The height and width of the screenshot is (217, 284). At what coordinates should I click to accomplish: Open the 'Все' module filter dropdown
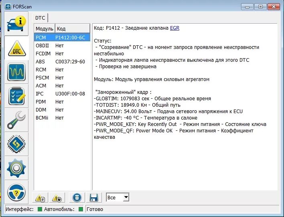[118, 197]
